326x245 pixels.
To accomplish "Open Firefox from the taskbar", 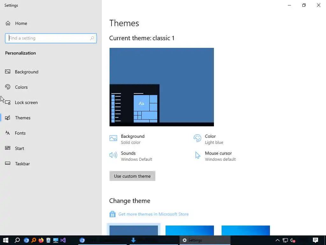I will 41,240.
